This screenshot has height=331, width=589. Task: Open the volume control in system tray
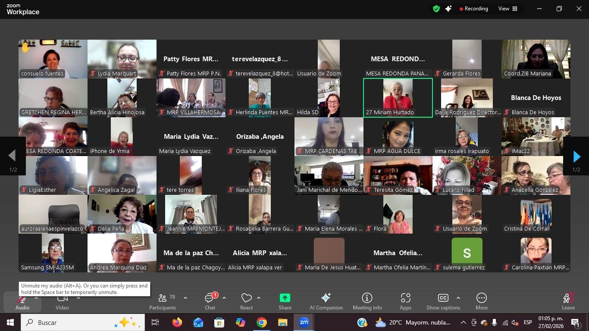(515, 322)
